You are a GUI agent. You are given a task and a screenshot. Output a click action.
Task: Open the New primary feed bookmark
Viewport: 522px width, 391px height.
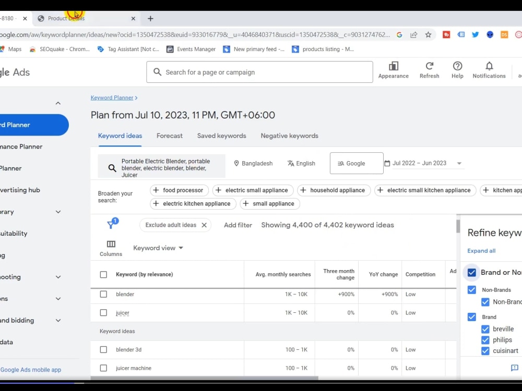click(254, 49)
